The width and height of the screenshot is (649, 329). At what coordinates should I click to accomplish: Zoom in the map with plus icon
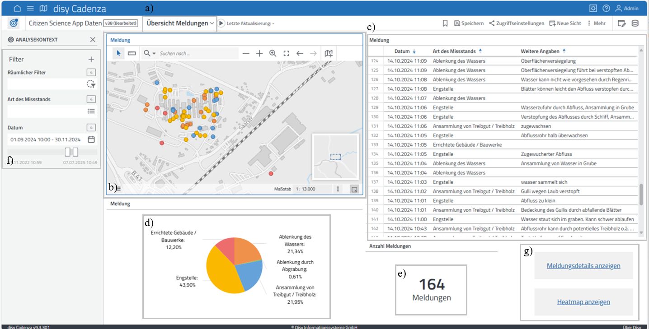click(x=259, y=53)
